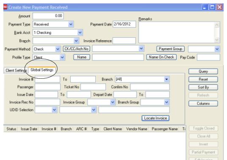The image size is (227, 160).
Task: Sort by the Issue Date column header
Action: pyautogui.click(x=29, y=129)
